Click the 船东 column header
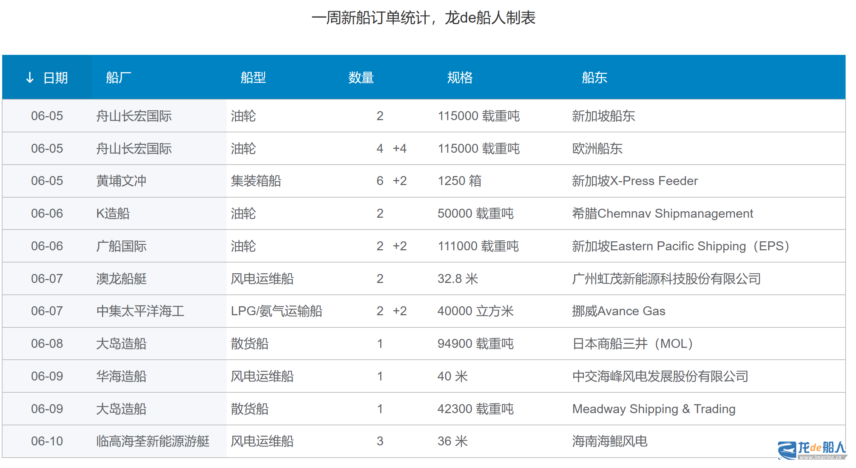The image size is (856, 468). click(594, 77)
